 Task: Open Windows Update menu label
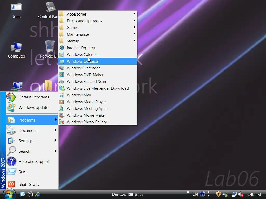[x=34, y=108]
